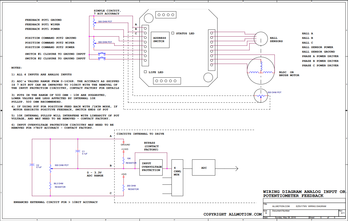Click the HALL B label
The image size is (348, 221).
(308, 38)
